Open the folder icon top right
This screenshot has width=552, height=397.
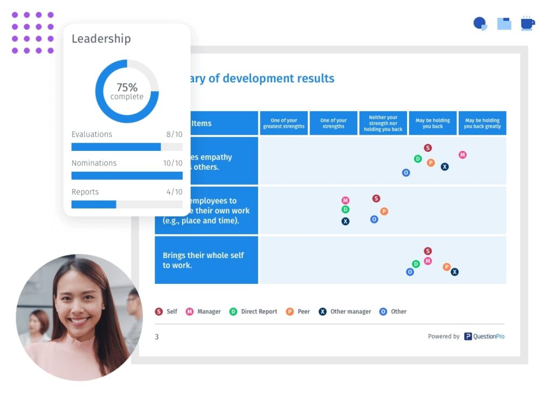point(503,23)
